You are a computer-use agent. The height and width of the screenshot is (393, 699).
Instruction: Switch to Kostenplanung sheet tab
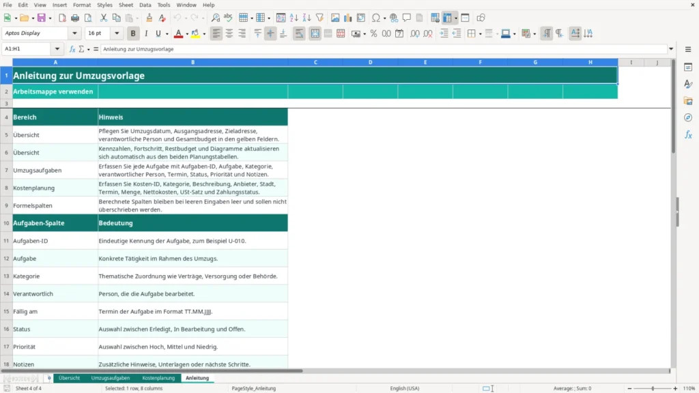click(x=158, y=378)
